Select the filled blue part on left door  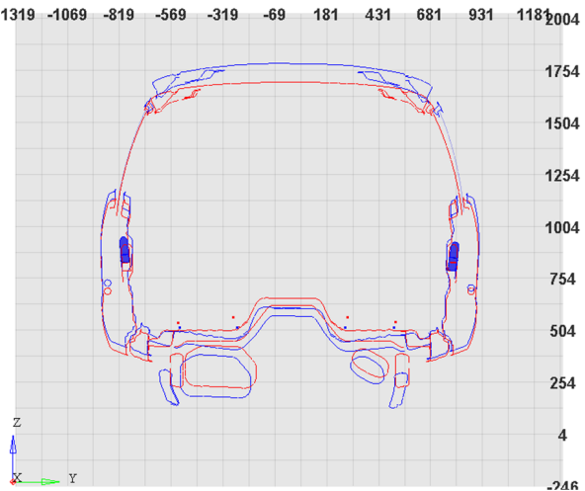pos(125,250)
